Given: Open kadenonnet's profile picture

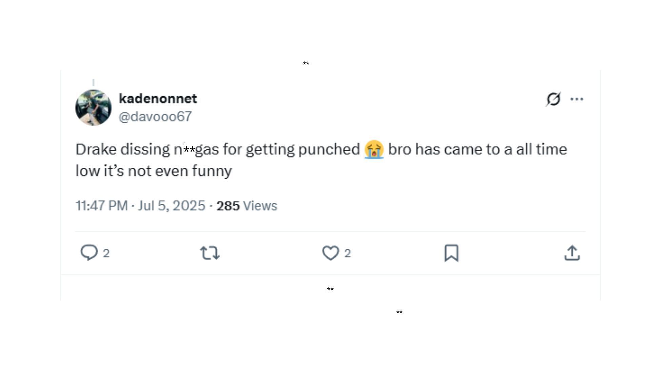Looking at the screenshot, I should 93,107.
